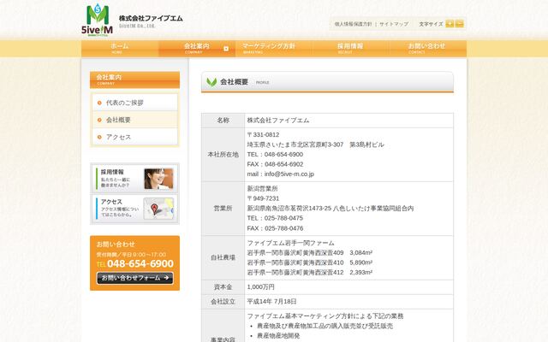Select 会社概要 in the sidebar menu

(135, 120)
